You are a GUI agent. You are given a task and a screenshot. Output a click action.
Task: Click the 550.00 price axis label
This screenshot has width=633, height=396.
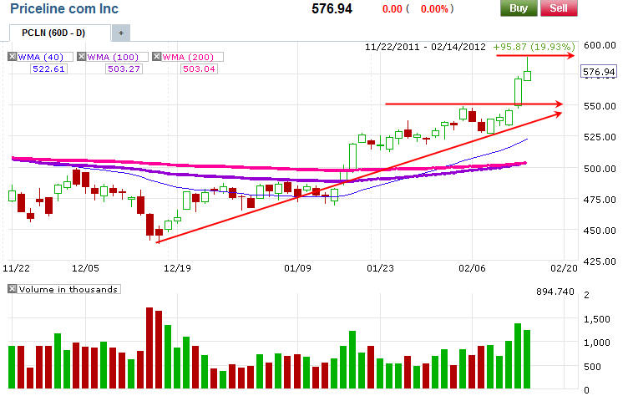pos(600,106)
